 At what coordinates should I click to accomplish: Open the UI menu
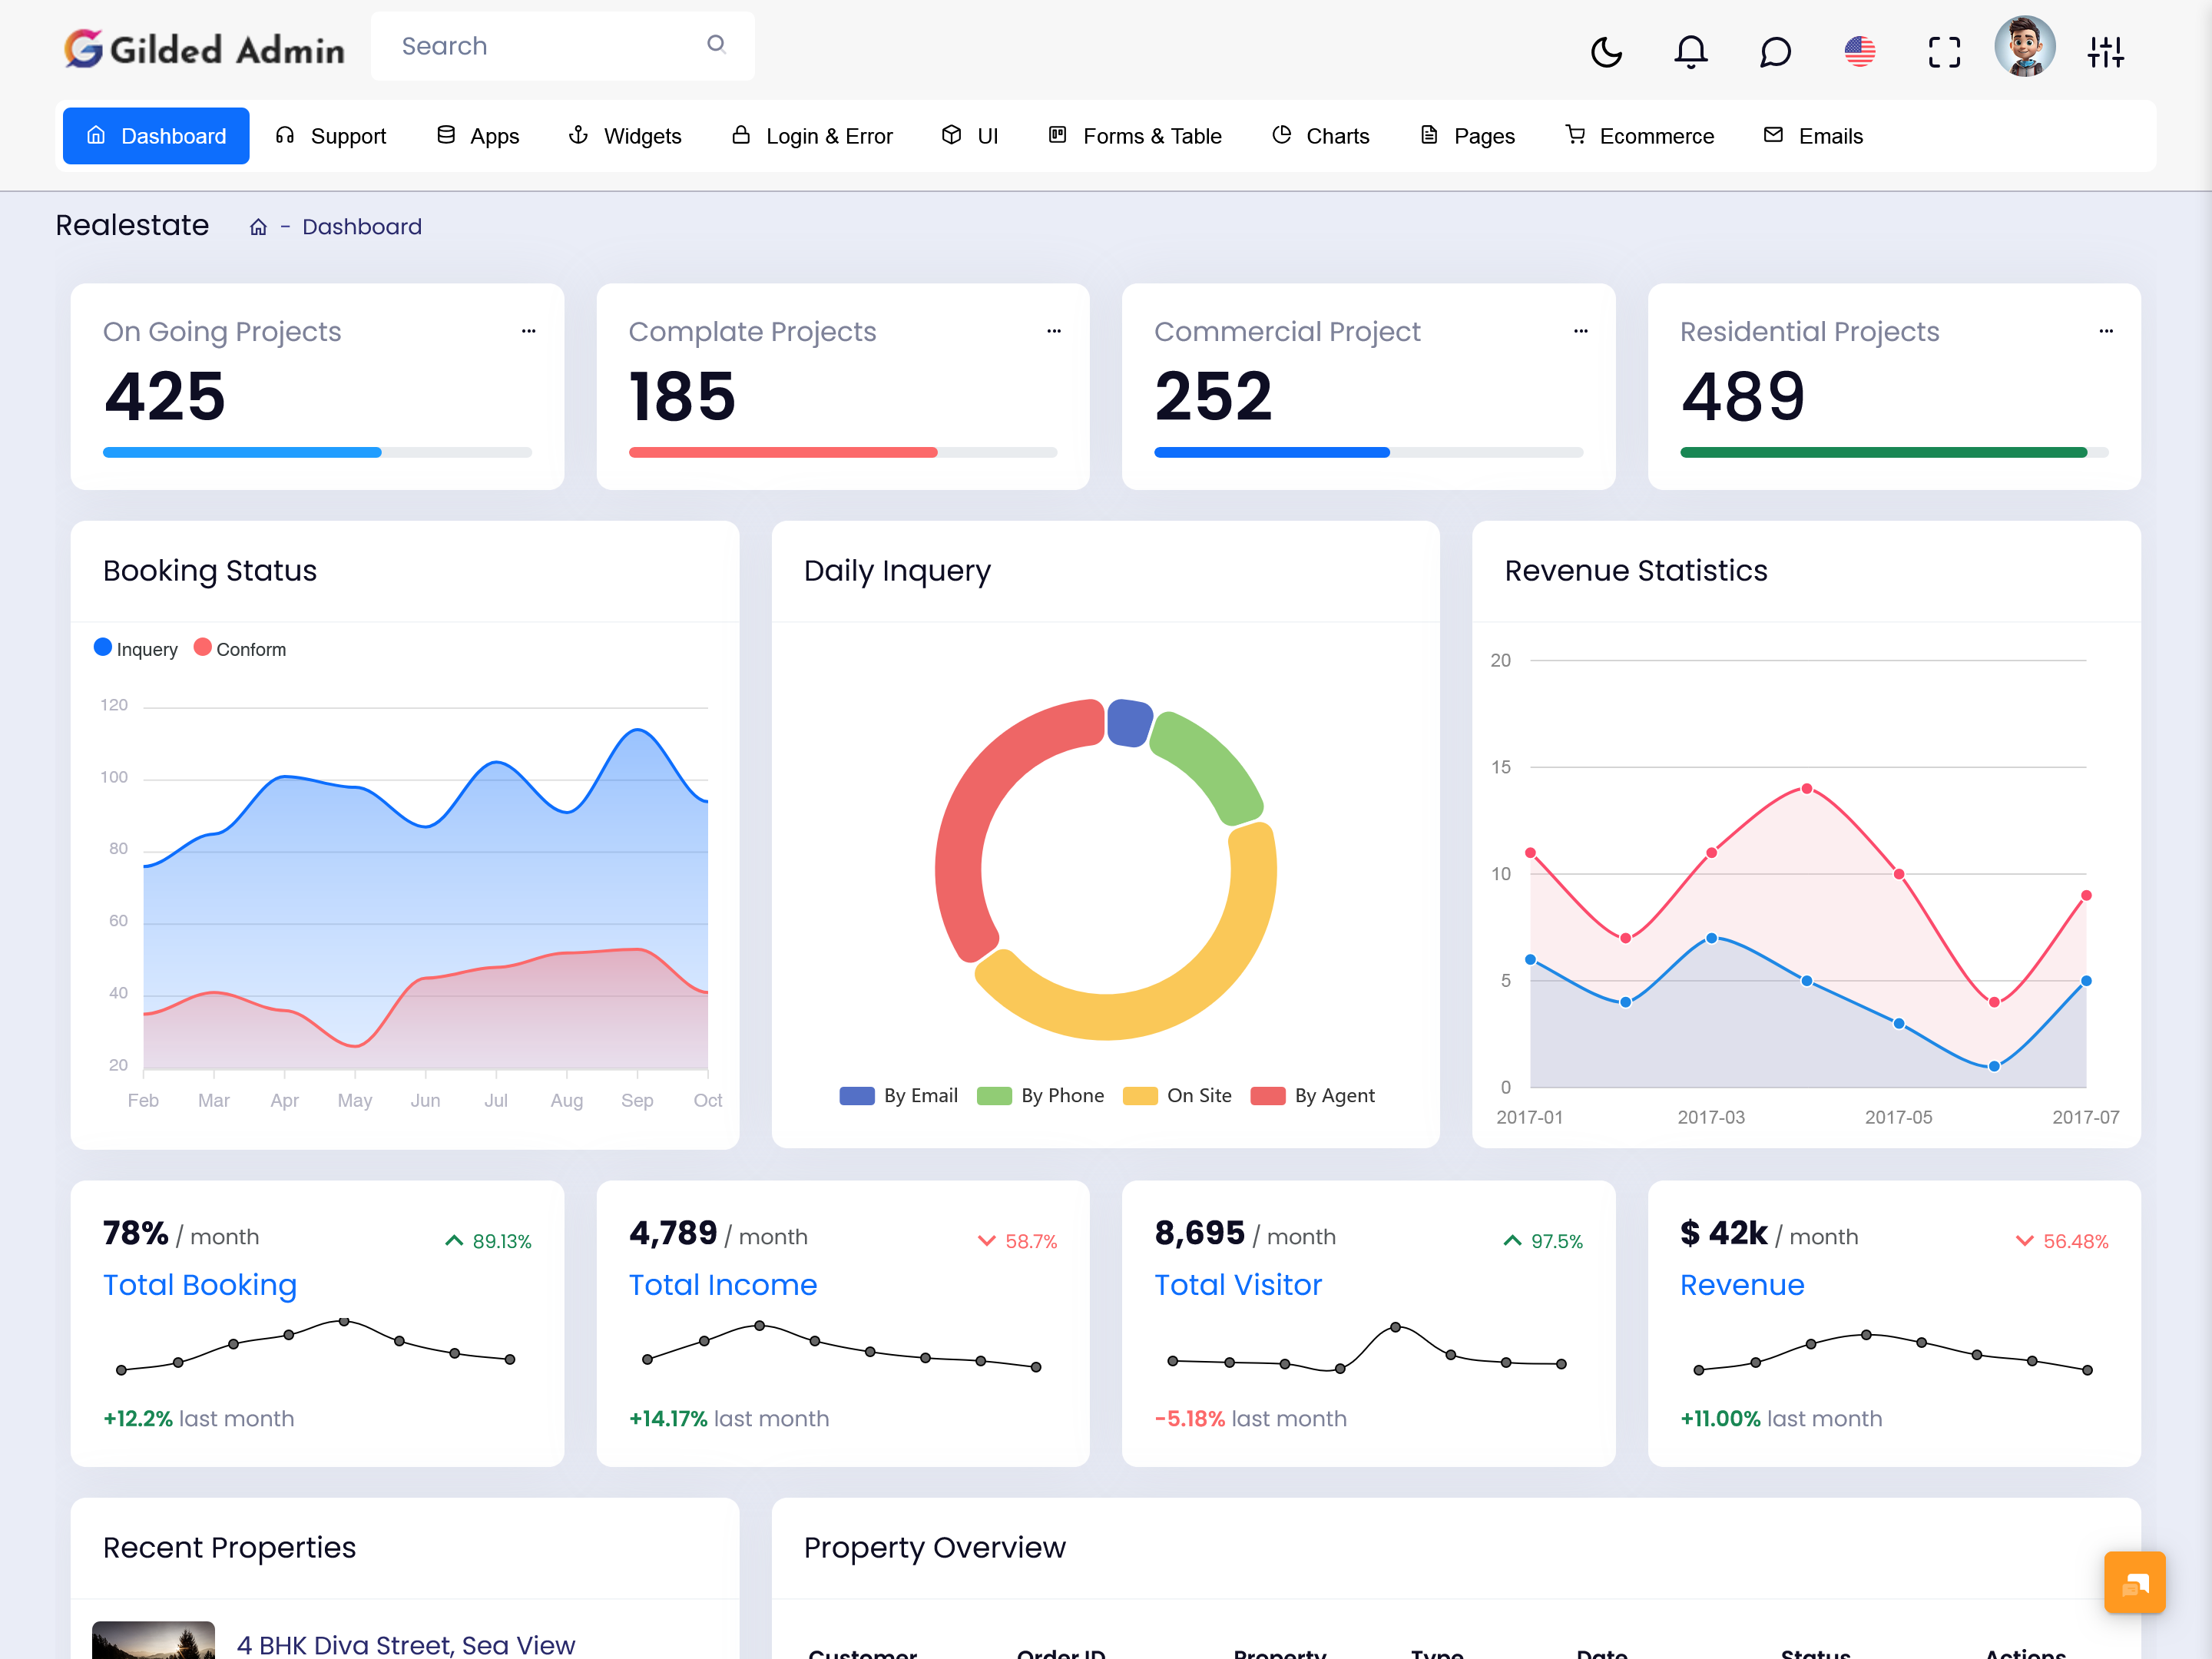(970, 136)
